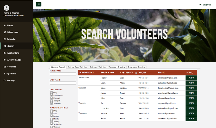The height and width of the screenshot is (128, 216).
Task: Click View for Jeremy Ezell
Action: (x=191, y=78)
